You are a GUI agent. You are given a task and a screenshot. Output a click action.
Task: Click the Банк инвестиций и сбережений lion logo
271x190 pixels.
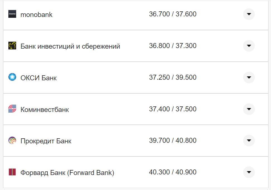tap(12, 46)
